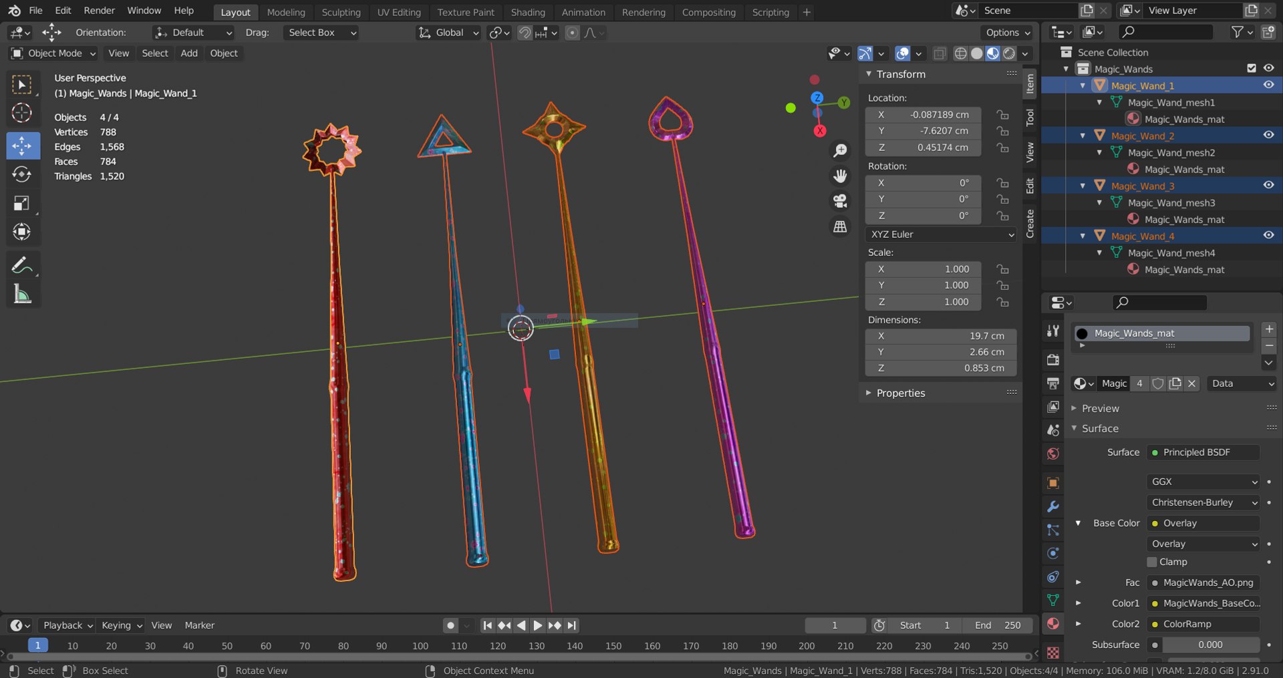Open the GGX distribution dropdown
1283x678 pixels.
[x=1203, y=482]
